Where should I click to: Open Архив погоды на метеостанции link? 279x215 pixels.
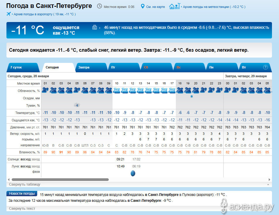pyautogui.click(x=214, y=7)
